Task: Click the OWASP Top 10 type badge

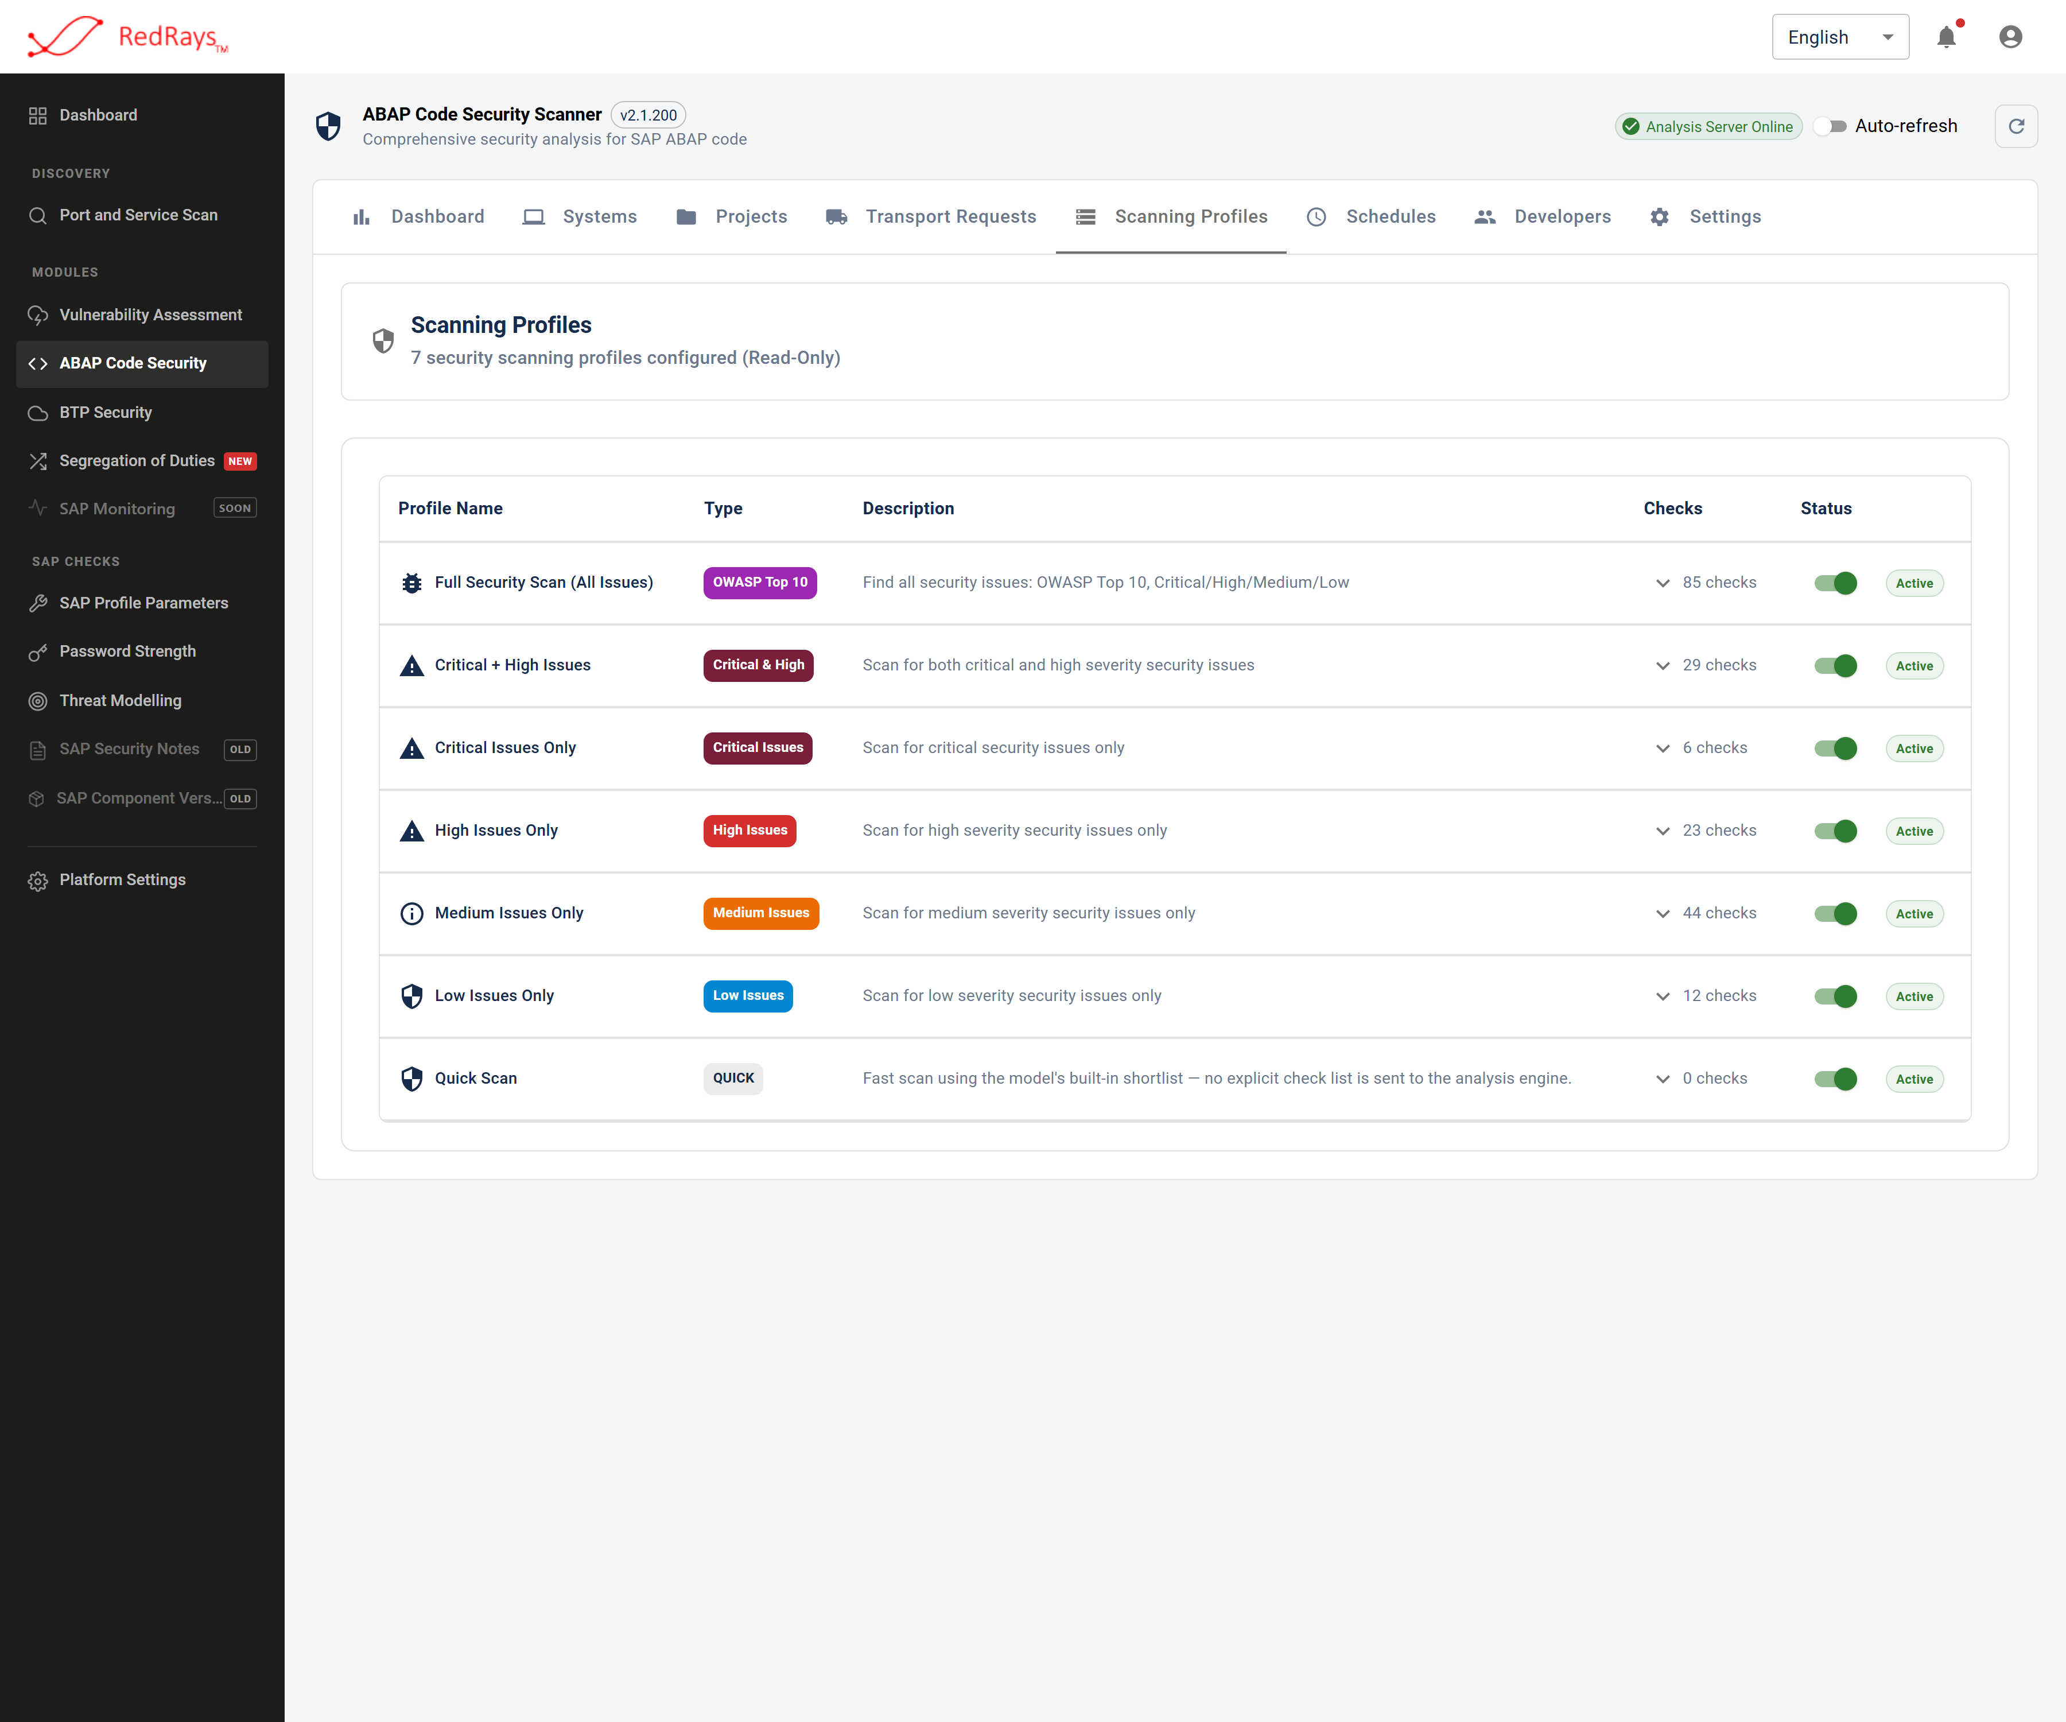Action: (759, 583)
